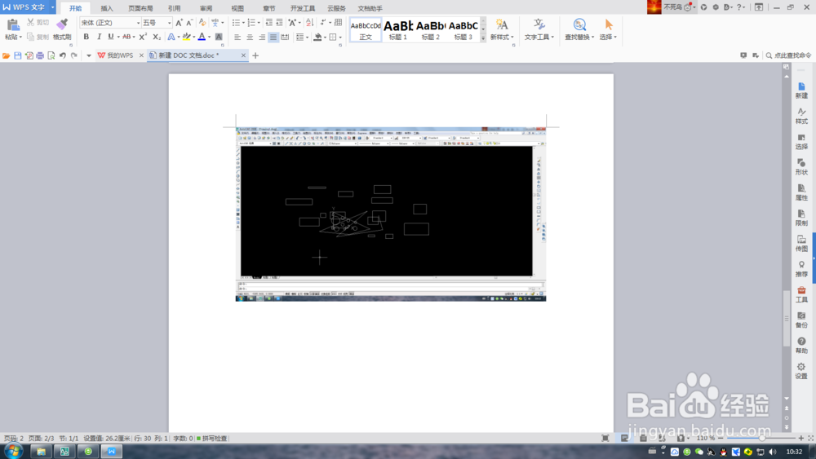816x459 pixels.
Task: Open the Page Layout ribbon tab
Action: pos(140,8)
